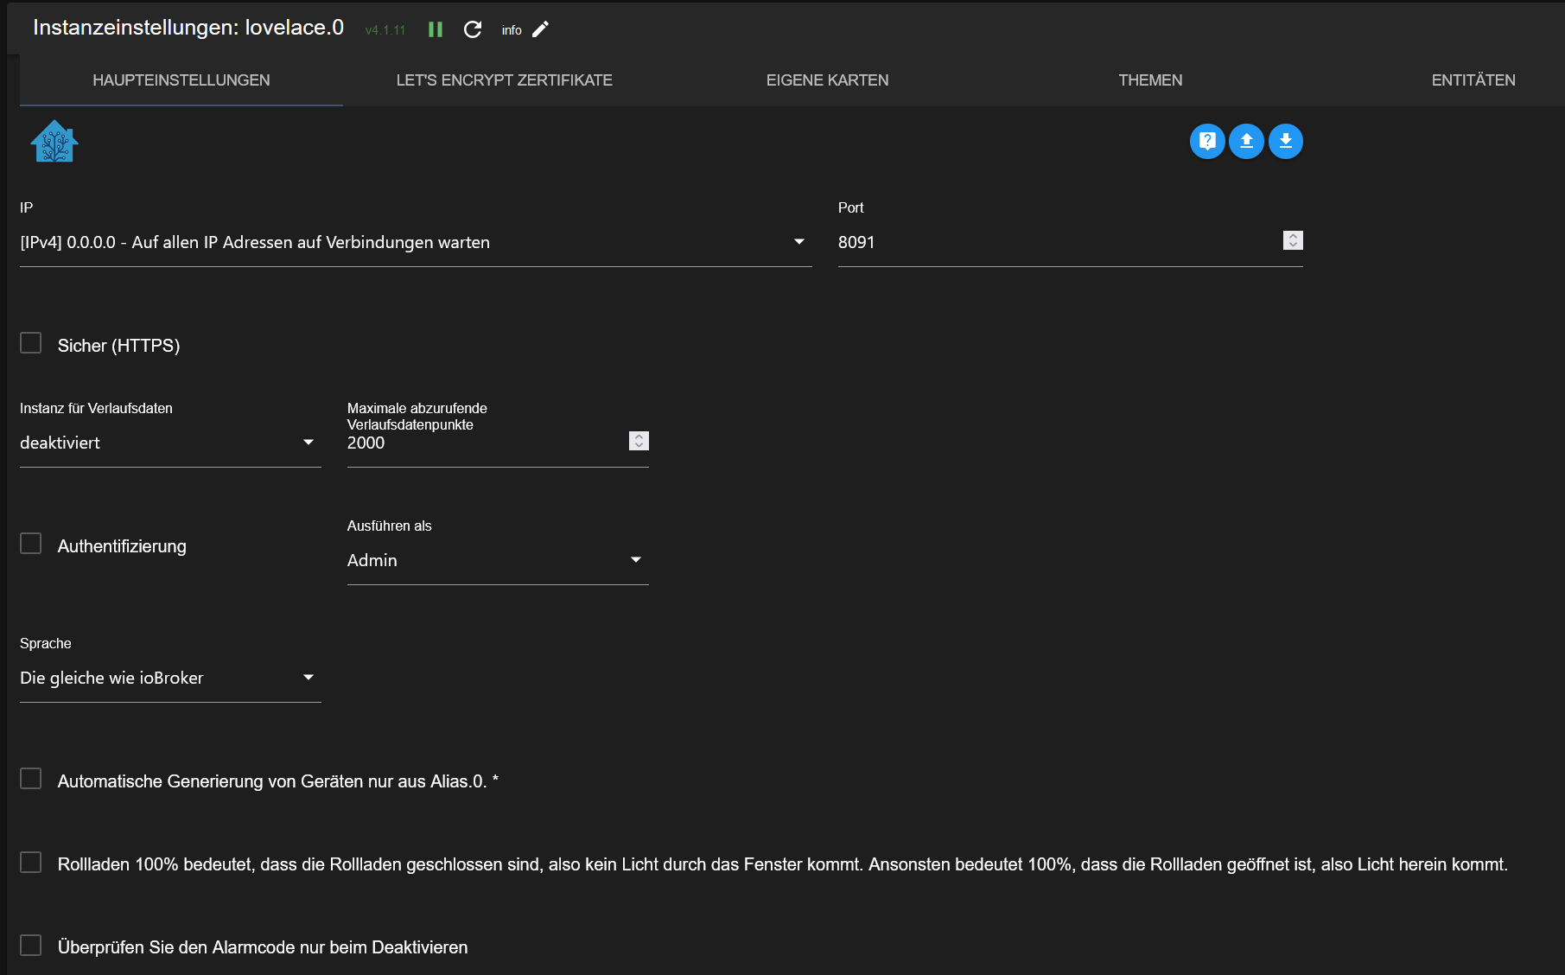The width and height of the screenshot is (1565, 975).
Task: Open the Instanz für Verlaufsdaten dropdown
Action: tap(170, 443)
